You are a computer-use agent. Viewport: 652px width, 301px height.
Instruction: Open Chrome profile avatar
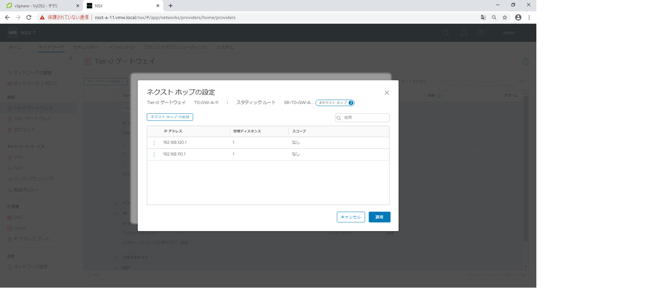coord(518,18)
